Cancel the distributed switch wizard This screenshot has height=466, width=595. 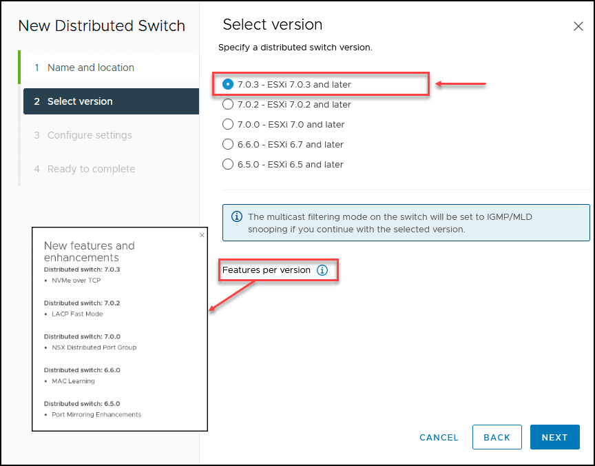click(x=439, y=438)
